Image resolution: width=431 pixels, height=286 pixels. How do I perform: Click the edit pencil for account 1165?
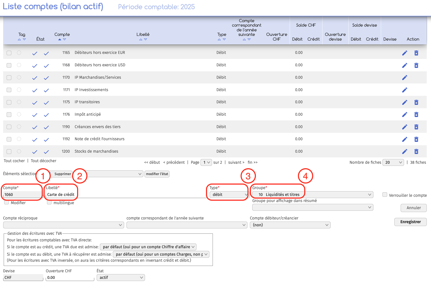click(404, 53)
